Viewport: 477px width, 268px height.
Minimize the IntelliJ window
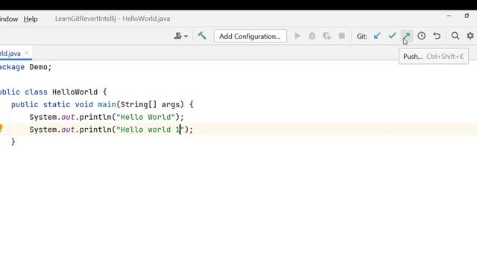(449, 16)
